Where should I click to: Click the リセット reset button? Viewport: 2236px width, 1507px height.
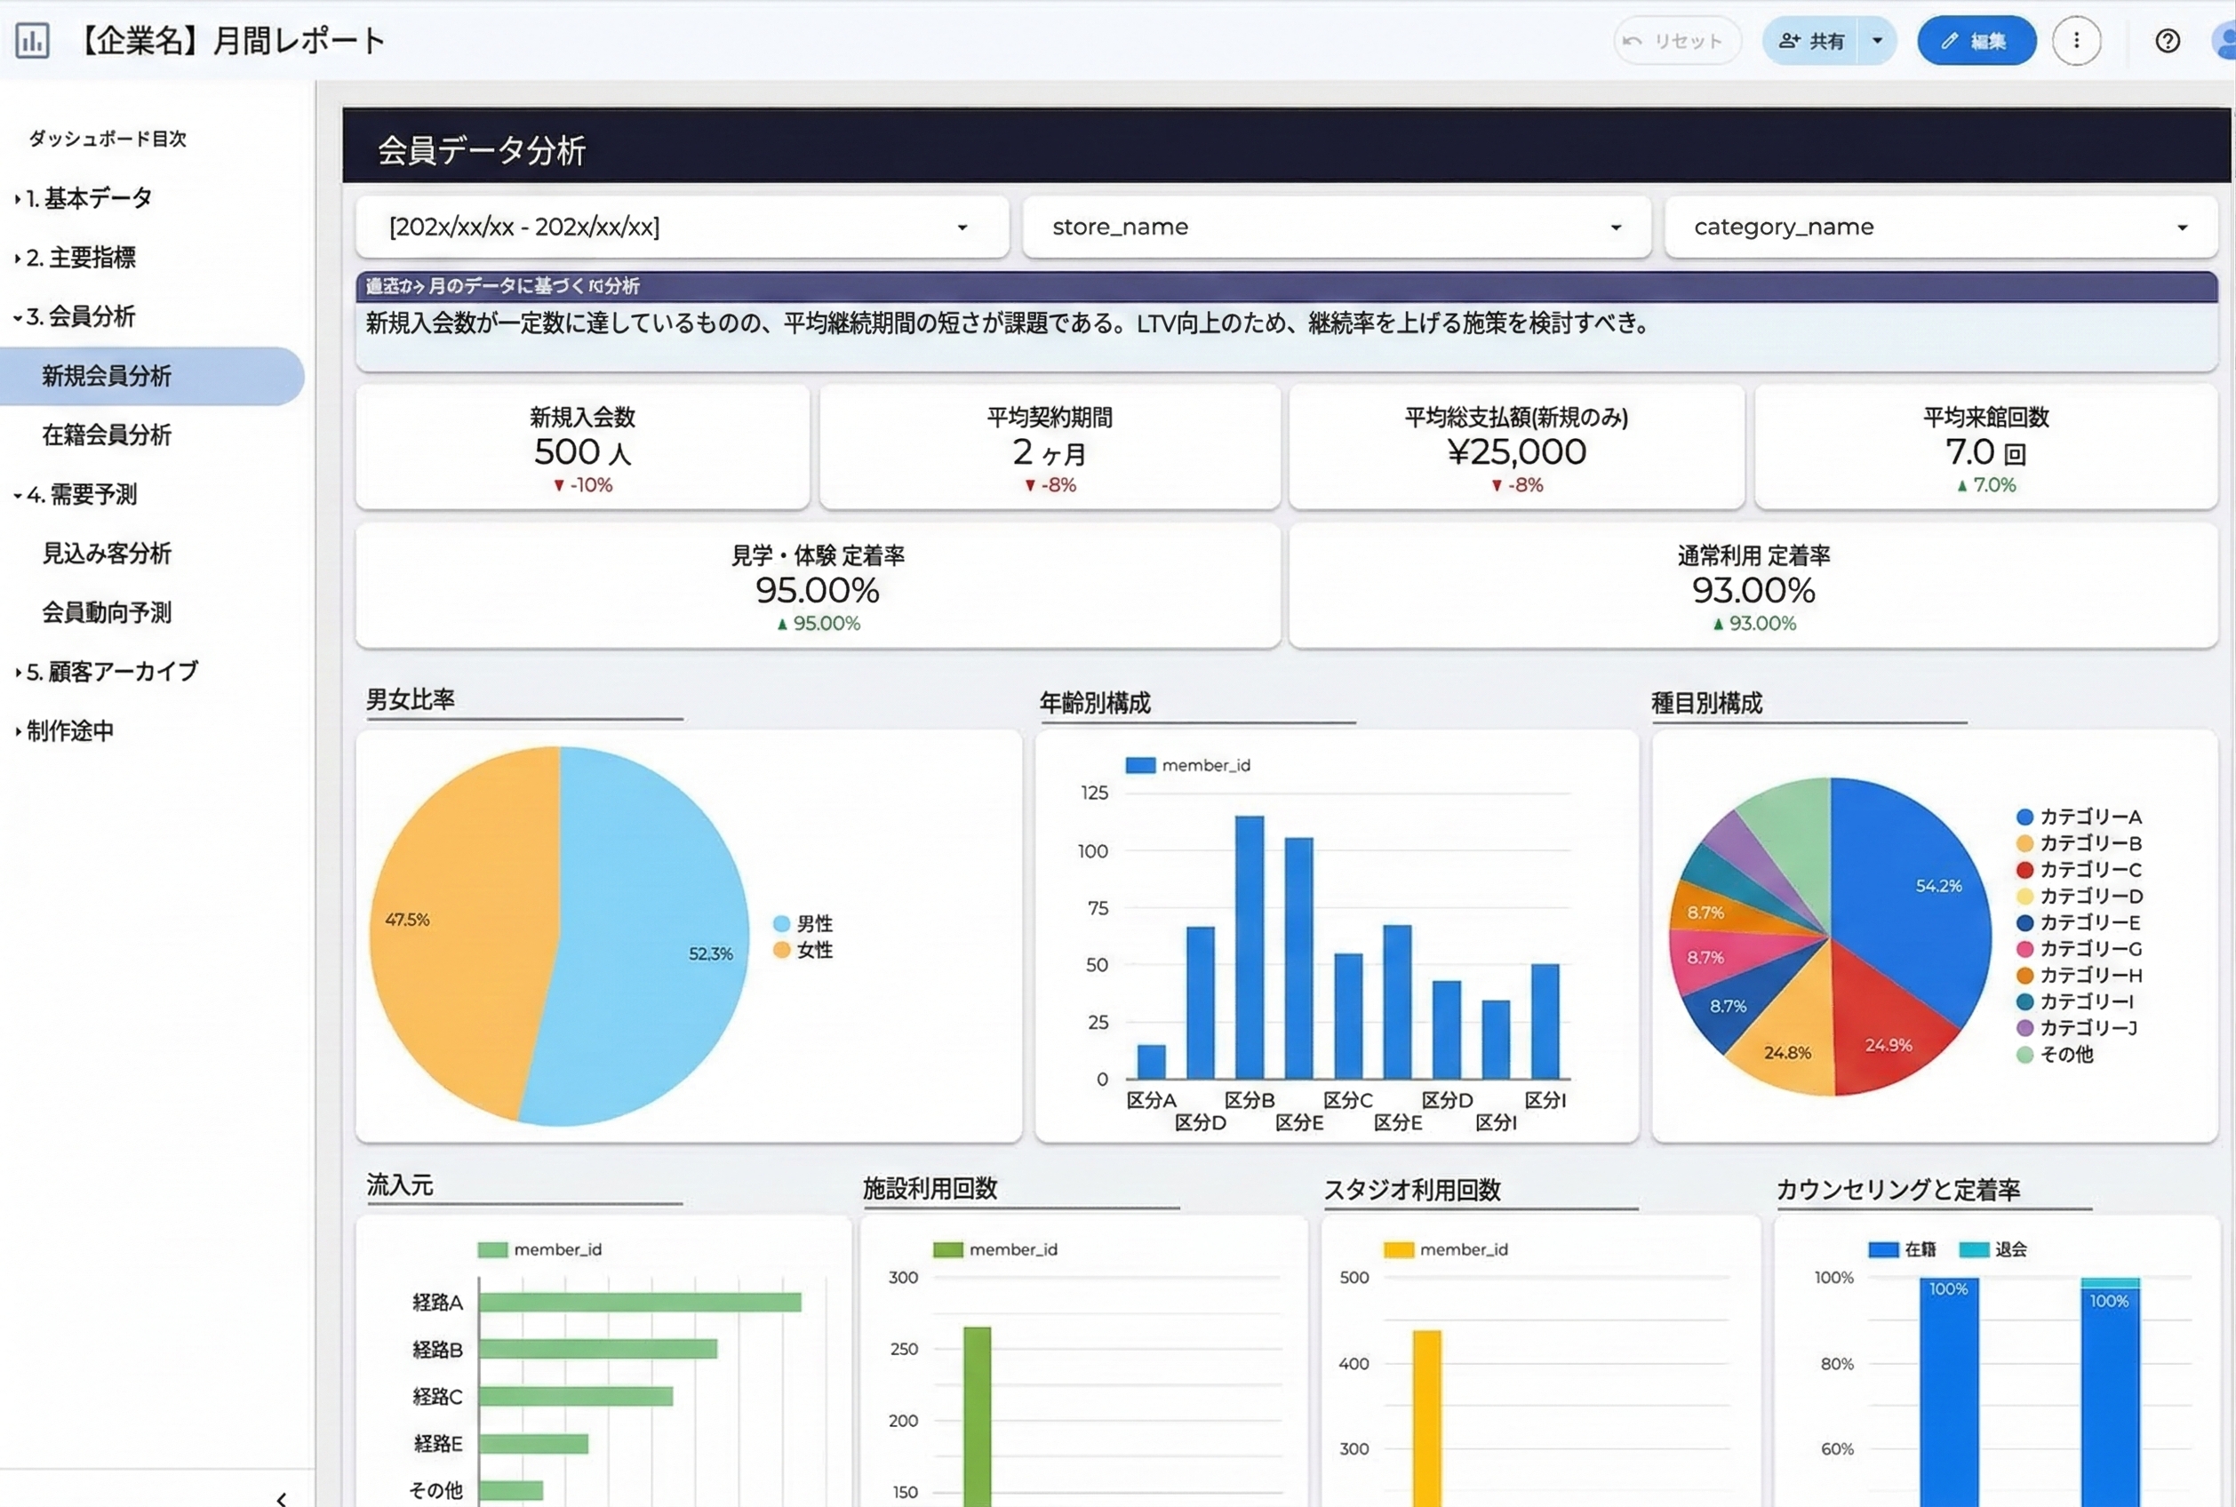(1676, 40)
